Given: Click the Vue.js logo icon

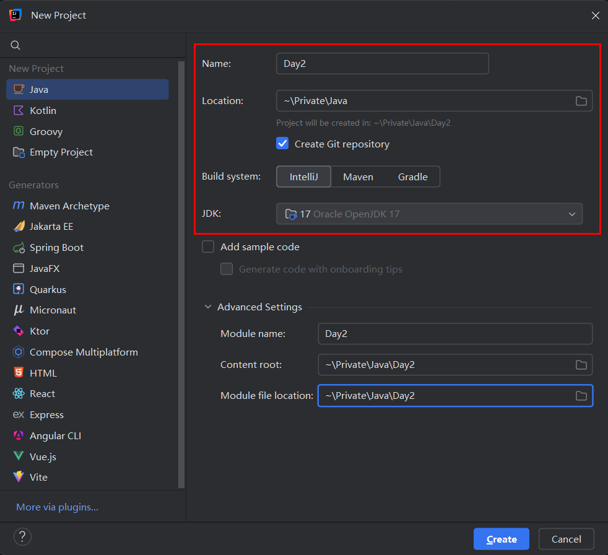Looking at the screenshot, I should coord(19,456).
